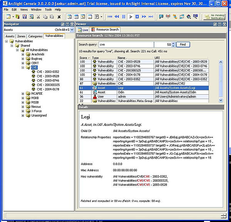Click the Search query input field
This screenshot has height=222, width=231.
[126, 45]
